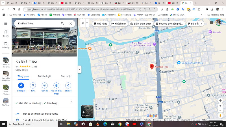The width and height of the screenshot is (226, 127).
Task: Open Hàm Thuận recent search
Action: pos(6,89)
